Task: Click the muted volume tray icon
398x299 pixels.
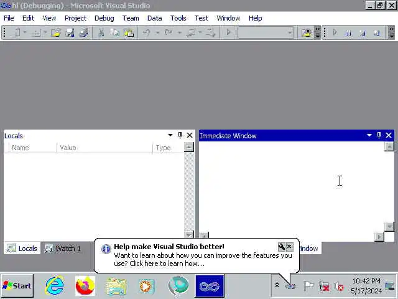Action: (x=338, y=287)
